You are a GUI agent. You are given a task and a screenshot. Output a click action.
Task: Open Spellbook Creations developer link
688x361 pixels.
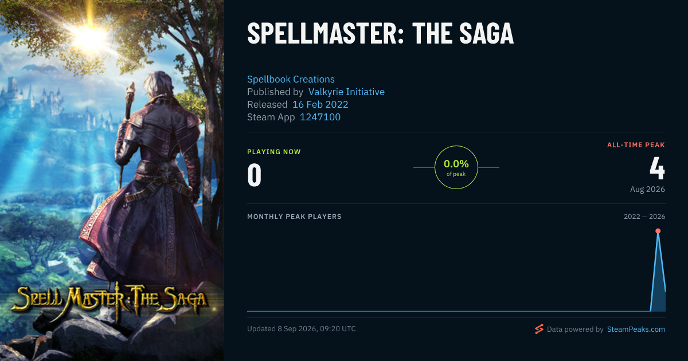click(x=291, y=79)
